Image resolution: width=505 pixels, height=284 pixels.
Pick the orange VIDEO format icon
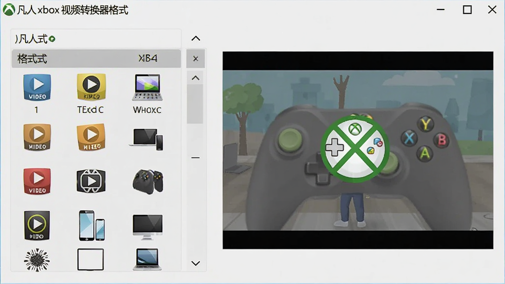(x=37, y=137)
